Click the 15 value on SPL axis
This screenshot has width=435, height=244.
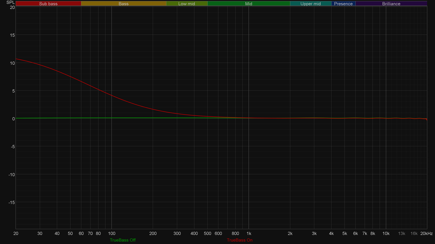12,35
